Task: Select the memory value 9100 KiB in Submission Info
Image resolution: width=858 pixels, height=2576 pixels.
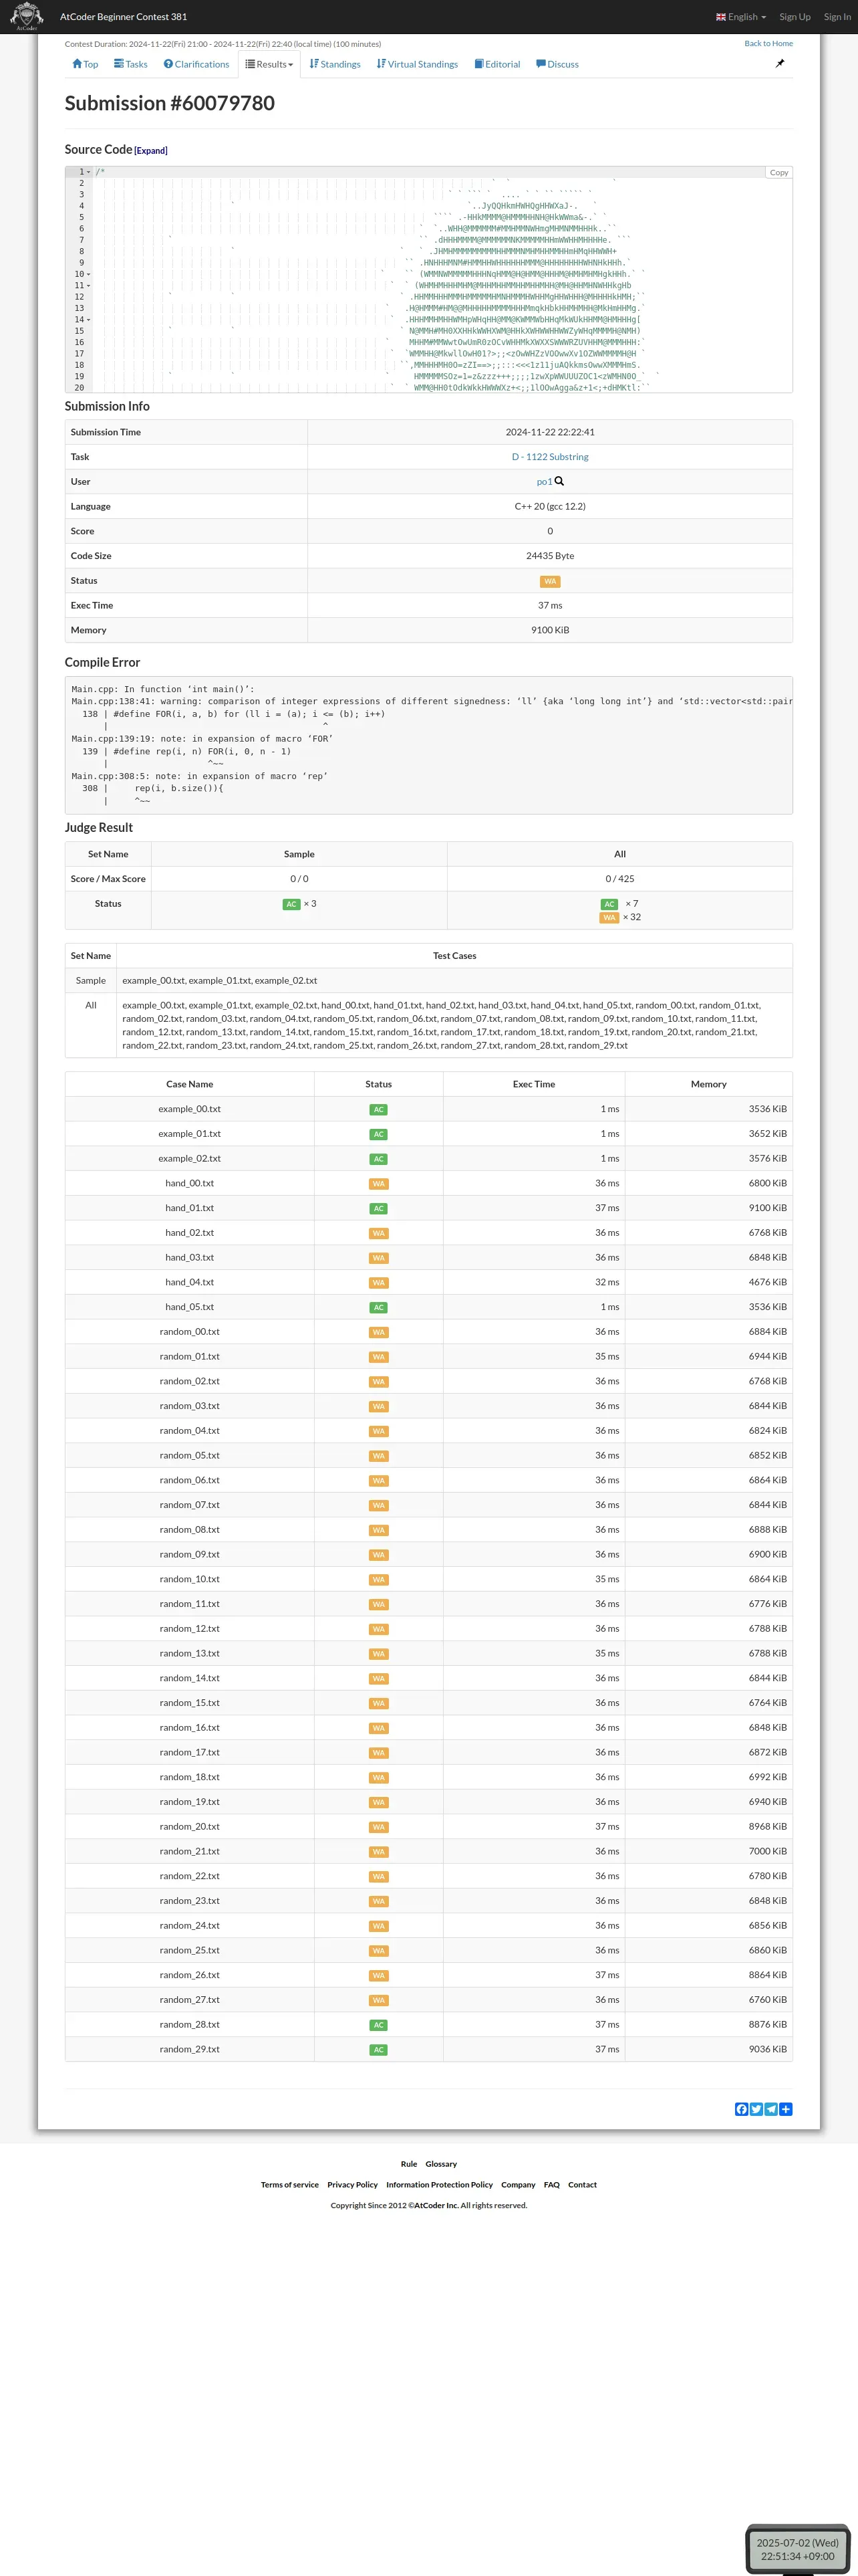Action: click(549, 631)
